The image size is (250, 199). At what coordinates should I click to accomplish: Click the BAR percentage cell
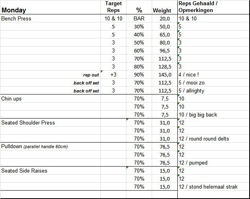(x=139, y=18)
